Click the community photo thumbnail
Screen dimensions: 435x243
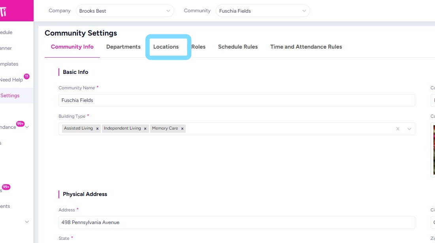(x=433, y=150)
